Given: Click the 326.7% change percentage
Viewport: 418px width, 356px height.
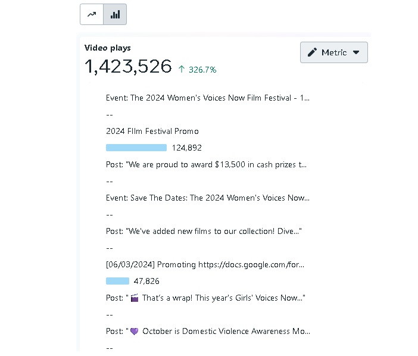Looking at the screenshot, I should (x=202, y=70).
